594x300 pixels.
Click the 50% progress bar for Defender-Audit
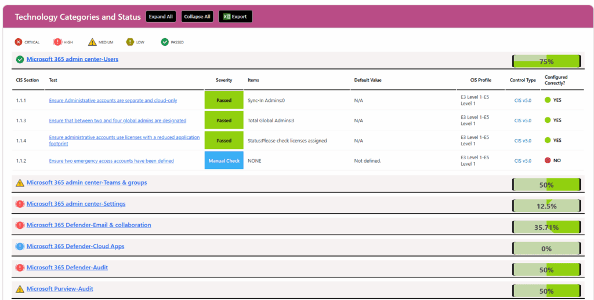tap(546, 269)
